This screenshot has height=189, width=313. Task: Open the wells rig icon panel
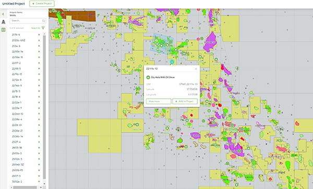[x=4, y=22]
